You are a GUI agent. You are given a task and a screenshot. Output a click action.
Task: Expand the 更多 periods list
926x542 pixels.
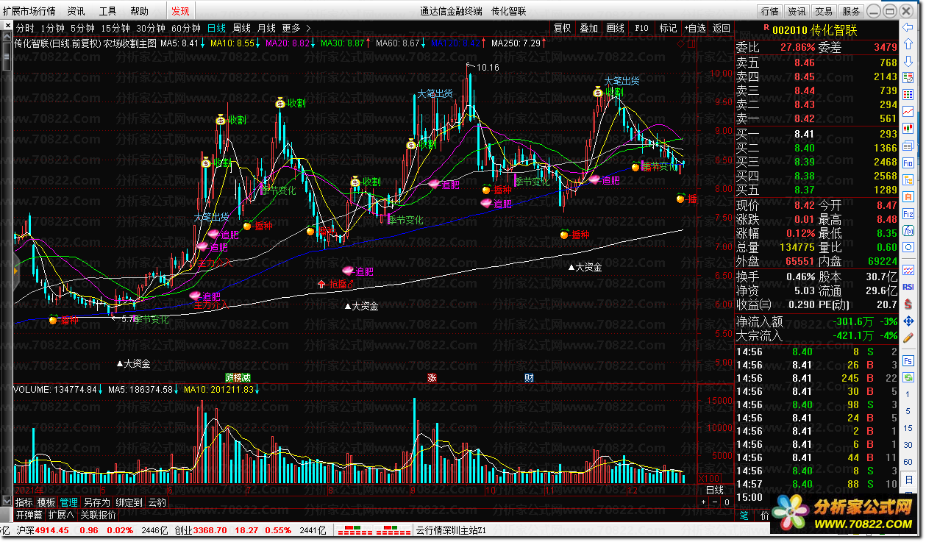(296, 28)
